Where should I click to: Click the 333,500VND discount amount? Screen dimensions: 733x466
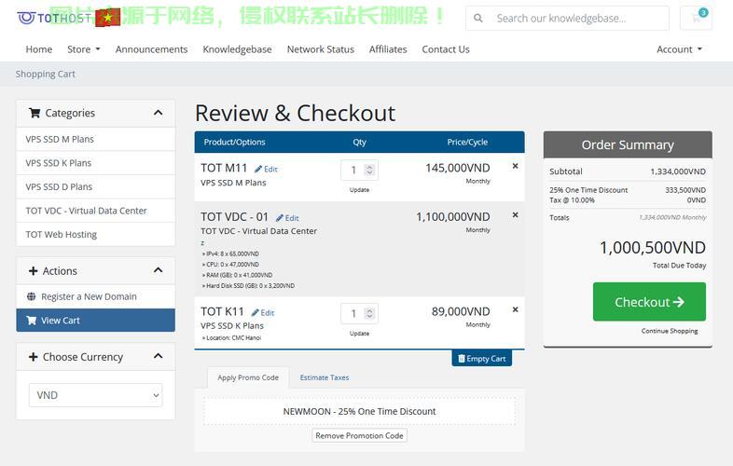tap(685, 190)
